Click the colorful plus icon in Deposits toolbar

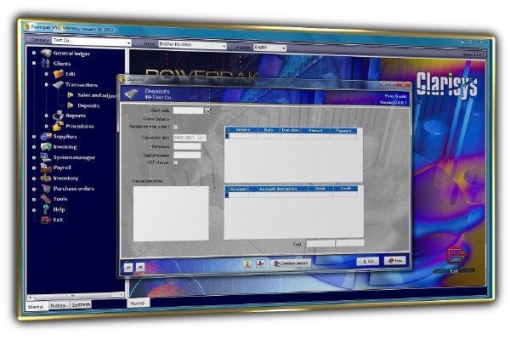tap(261, 263)
